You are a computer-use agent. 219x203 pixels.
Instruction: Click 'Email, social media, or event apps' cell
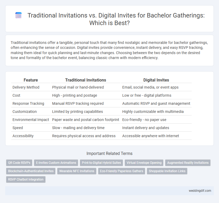[x=156, y=87]
